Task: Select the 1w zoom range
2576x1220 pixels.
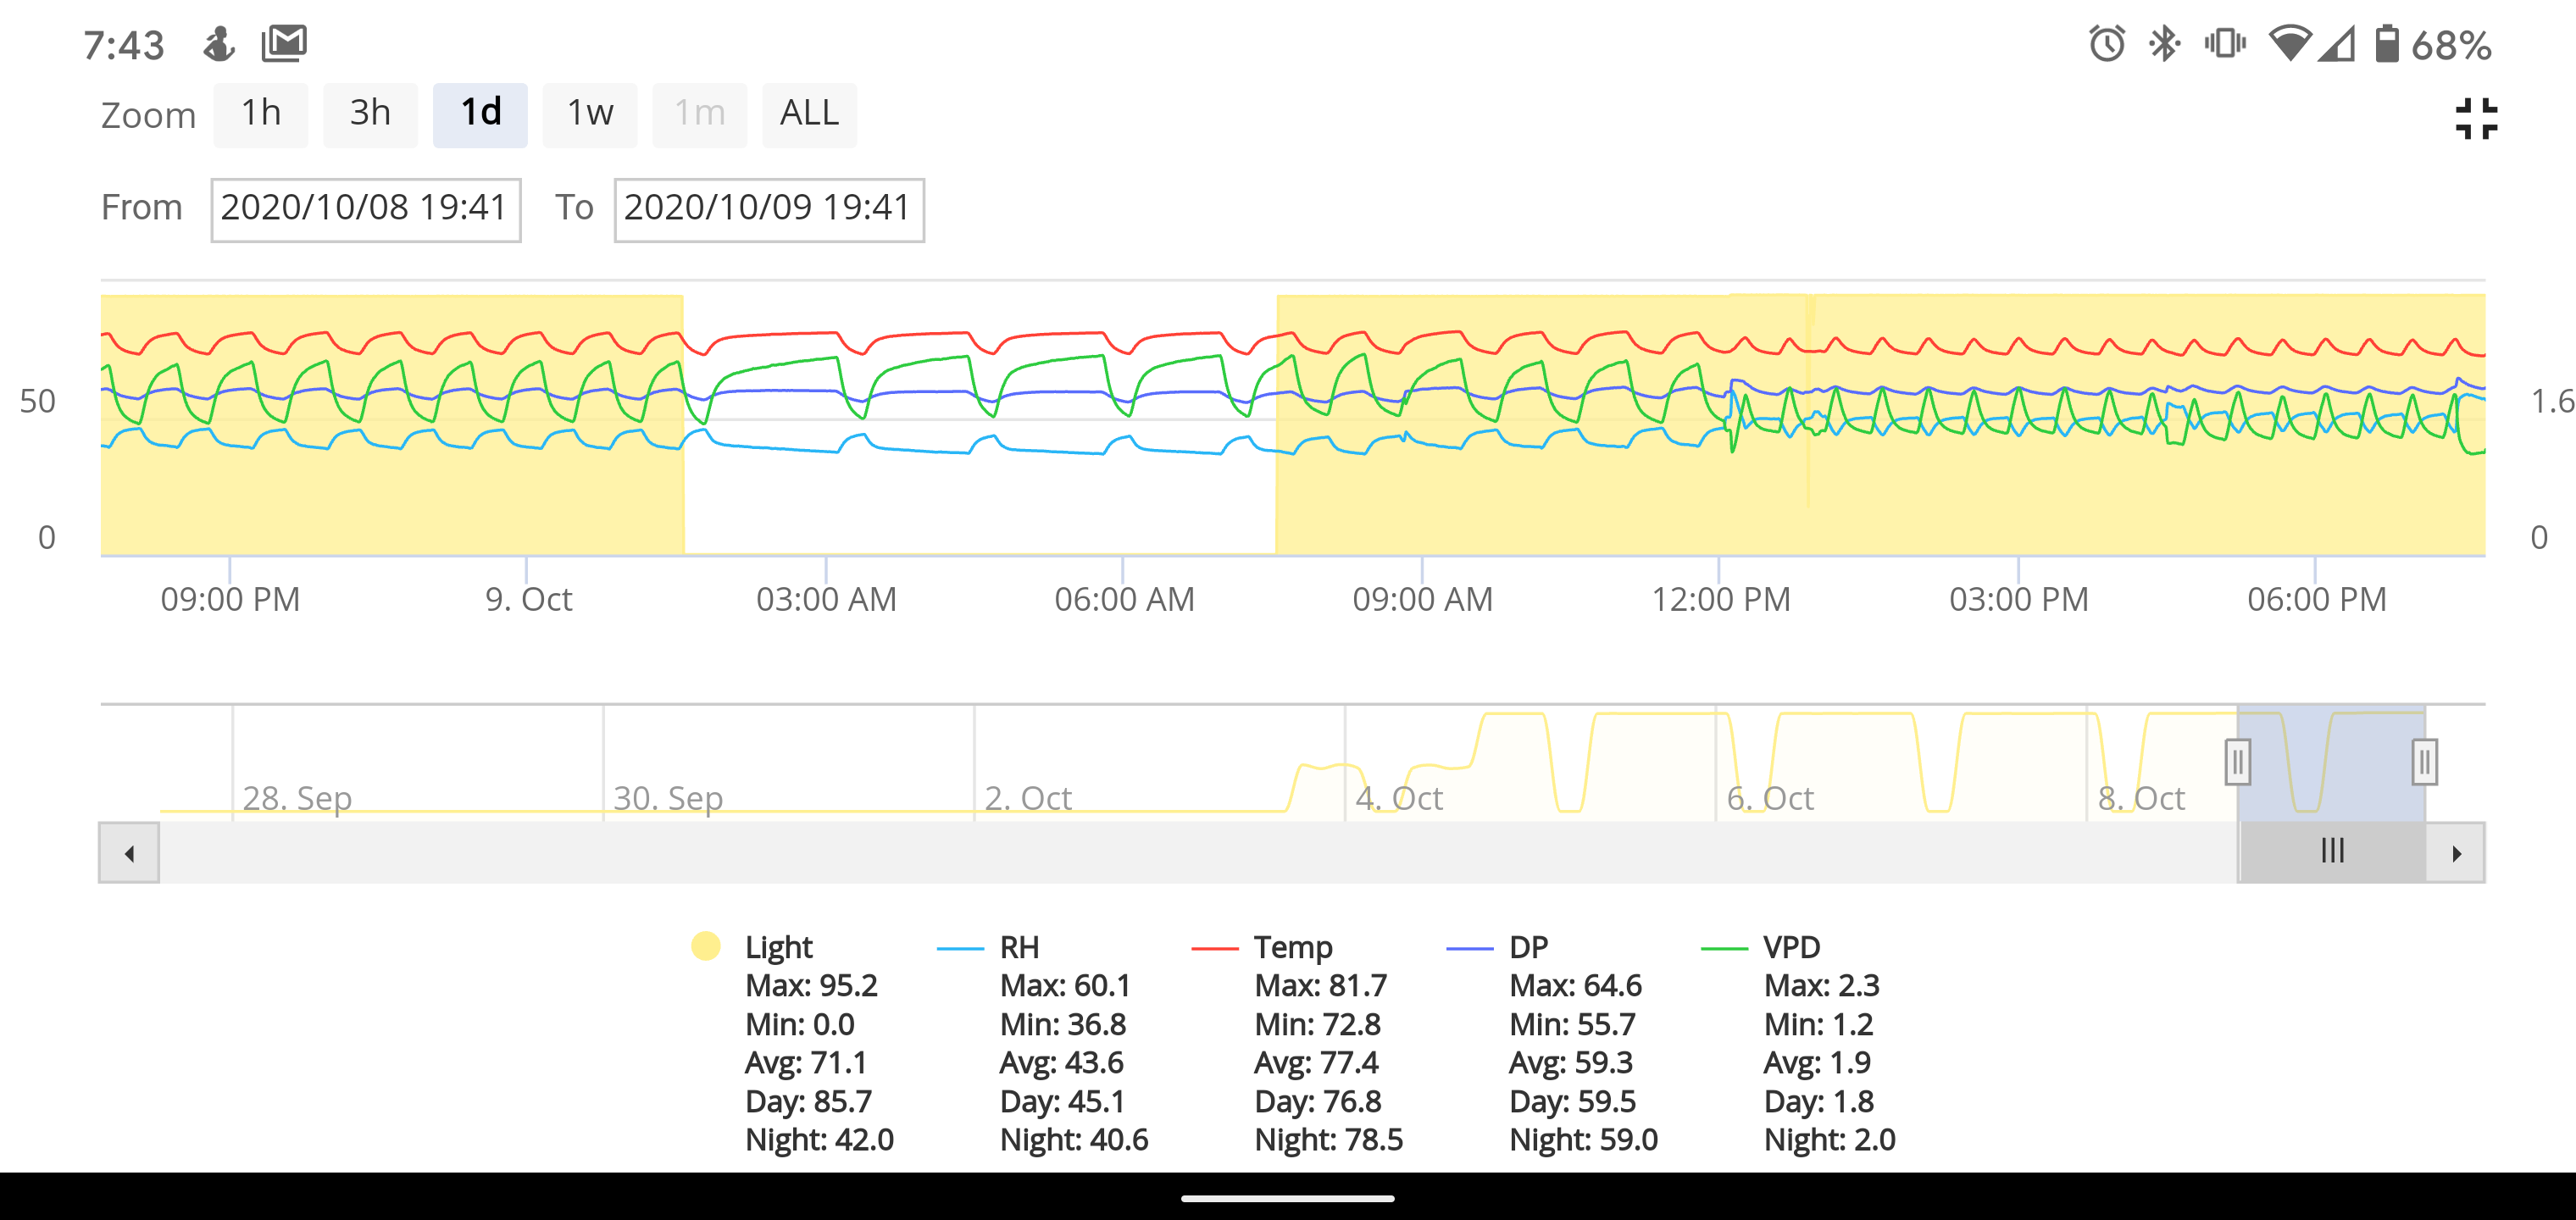Action: 590,114
